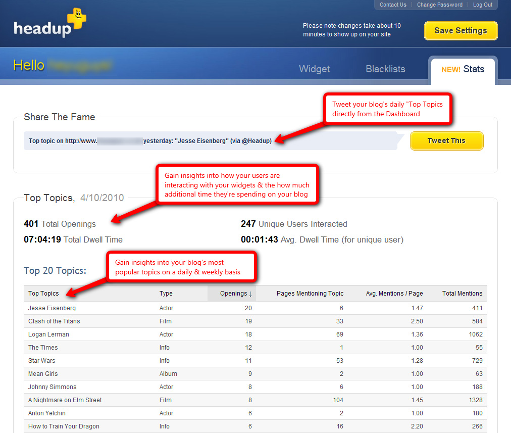Click total mentions value 1328
Screen dimensions: 511x433
(x=476, y=400)
